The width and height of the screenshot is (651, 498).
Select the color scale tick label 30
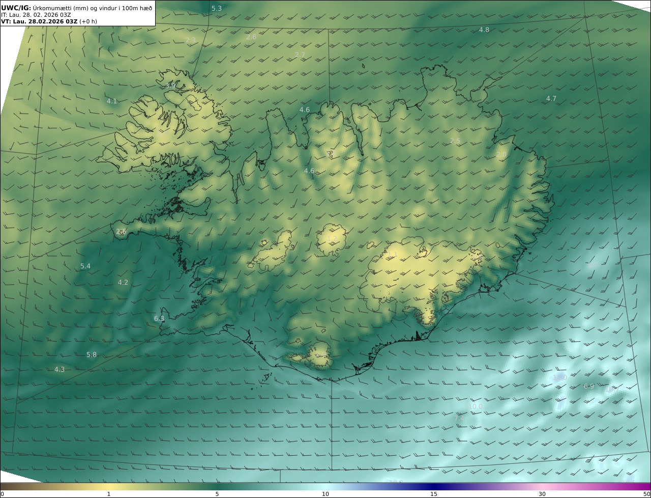pyautogui.click(x=542, y=494)
